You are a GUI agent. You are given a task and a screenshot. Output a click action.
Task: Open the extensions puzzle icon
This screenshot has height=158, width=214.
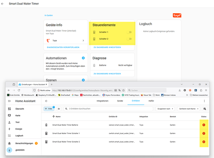pos(201,90)
